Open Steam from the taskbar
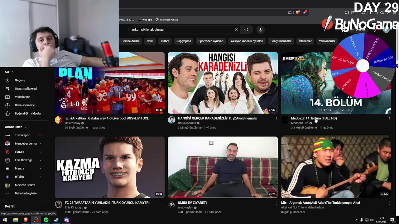Screen dimensions: 399x224 (56, 220)
